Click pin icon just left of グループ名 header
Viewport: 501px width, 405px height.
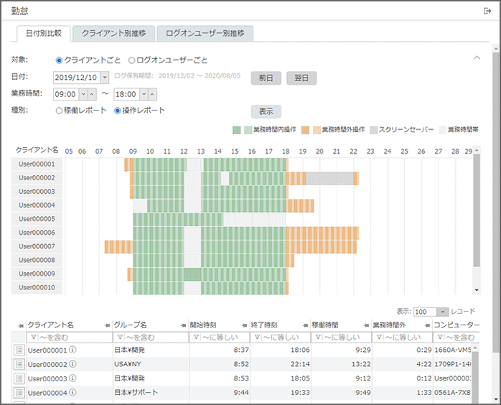[x=108, y=326]
